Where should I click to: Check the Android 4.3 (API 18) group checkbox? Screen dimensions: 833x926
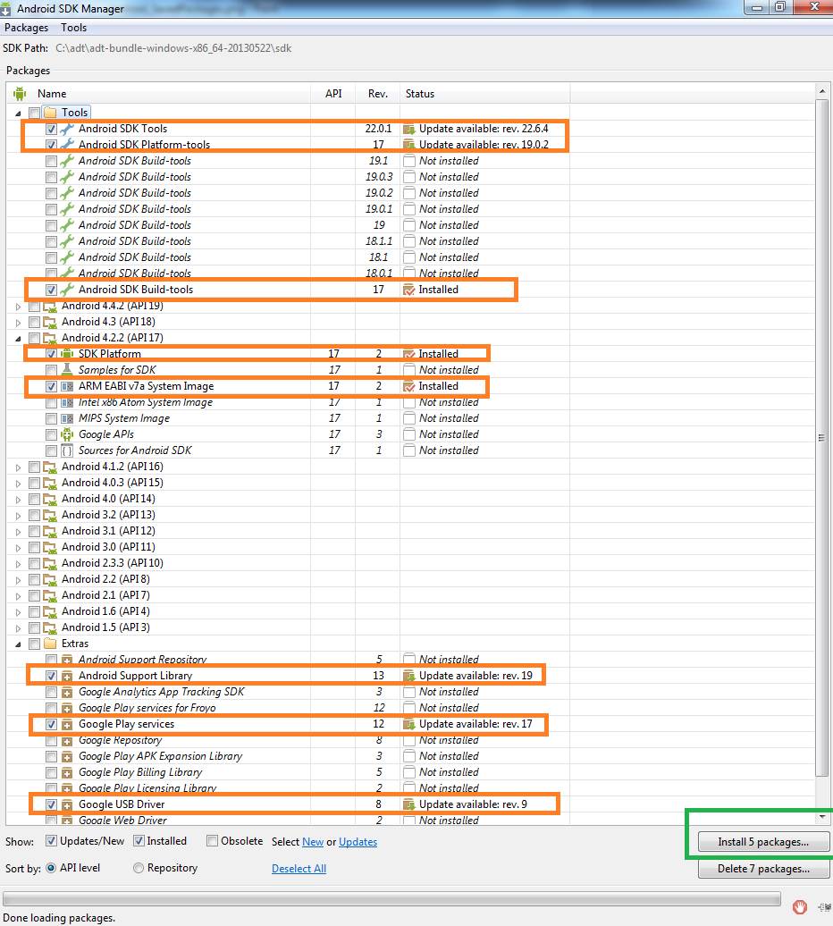34,322
